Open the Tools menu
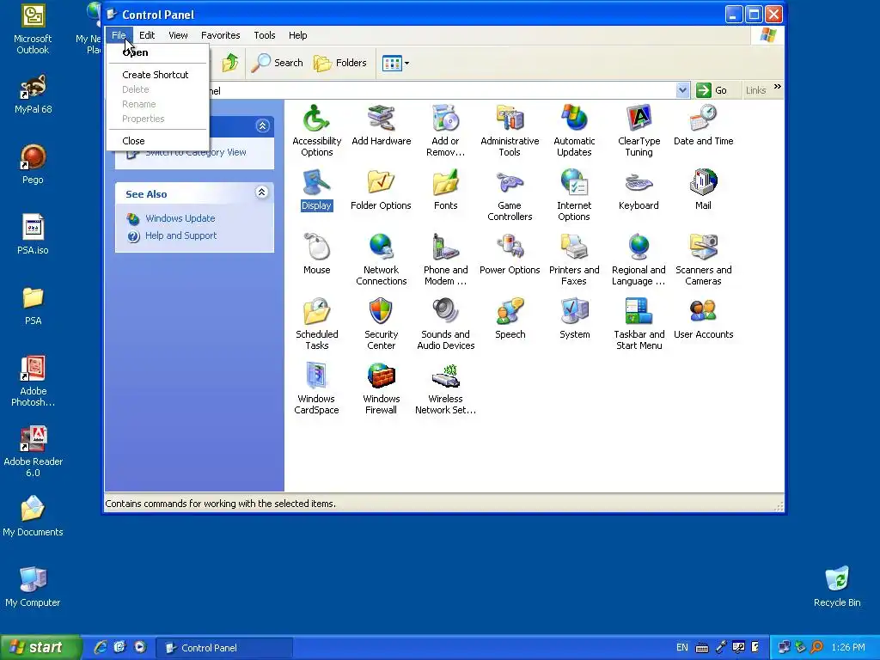The image size is (880, 660). coord(265,34)
